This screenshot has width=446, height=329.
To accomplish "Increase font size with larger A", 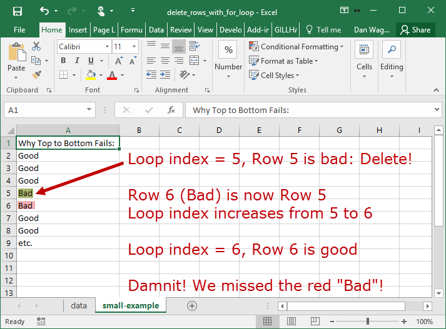I will point(119,61).
